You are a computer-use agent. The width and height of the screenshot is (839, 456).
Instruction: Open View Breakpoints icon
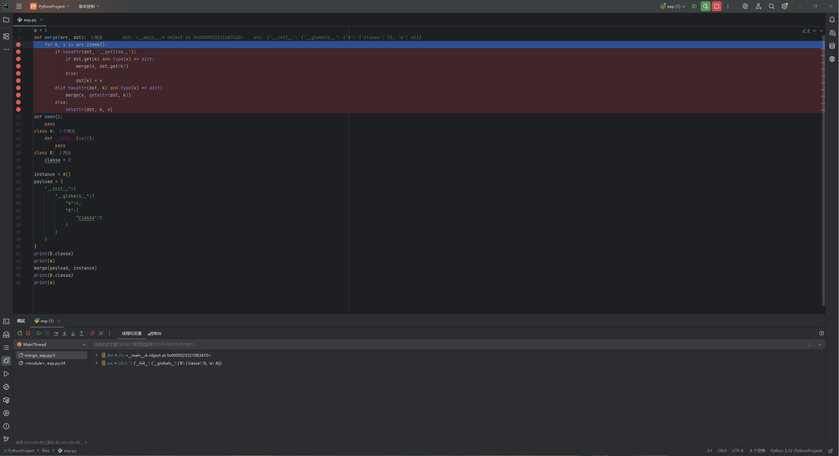pos(92,333)
